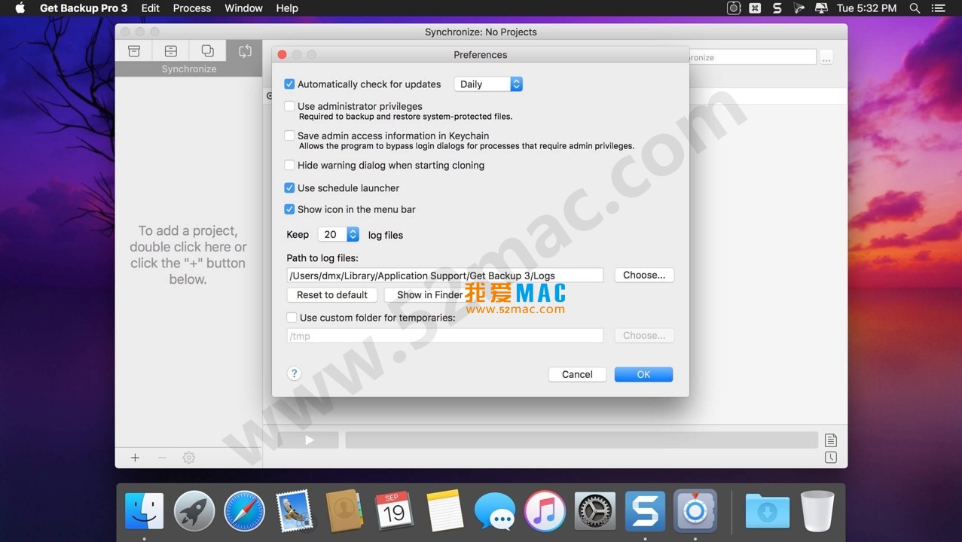Screen dimensions: 962x542
Task: Open Trash in the Dock
Action: pyautogui.click(x=817, y=511)
